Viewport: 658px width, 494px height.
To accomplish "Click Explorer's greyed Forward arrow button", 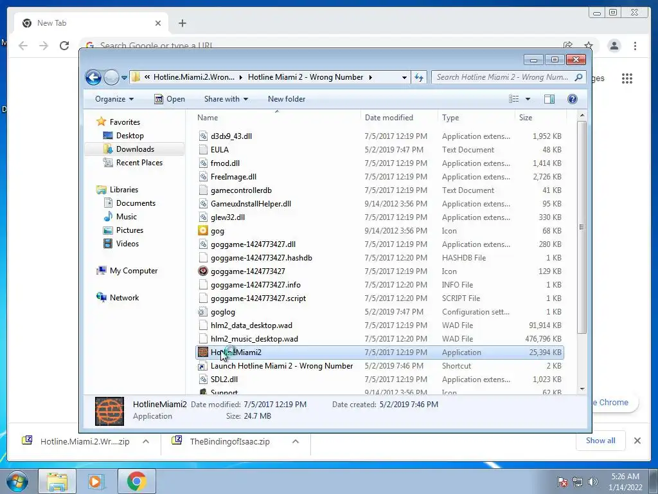I will coord(111,77).
